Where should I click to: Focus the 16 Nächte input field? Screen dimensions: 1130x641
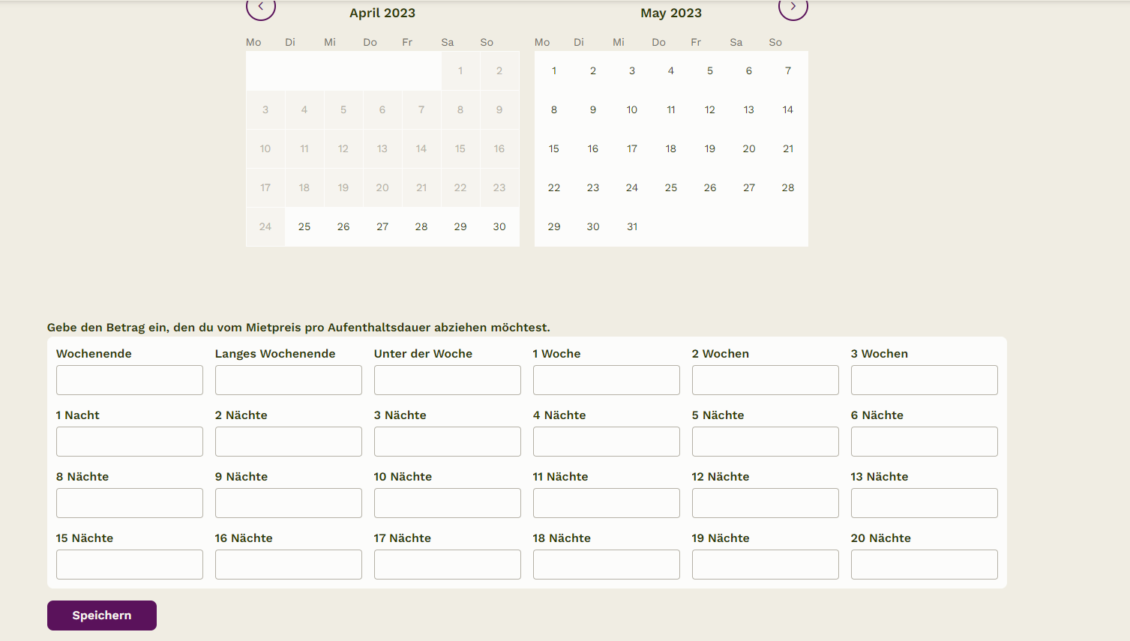(x=289, y=565)
